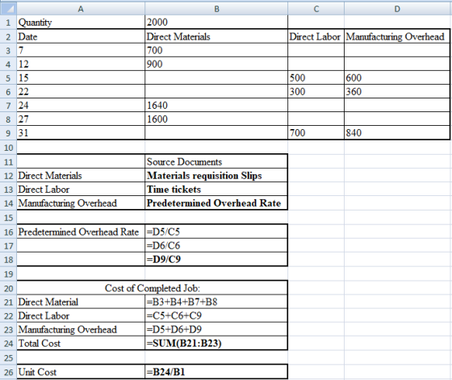Select the cell with value 1640

coord(216,106)
